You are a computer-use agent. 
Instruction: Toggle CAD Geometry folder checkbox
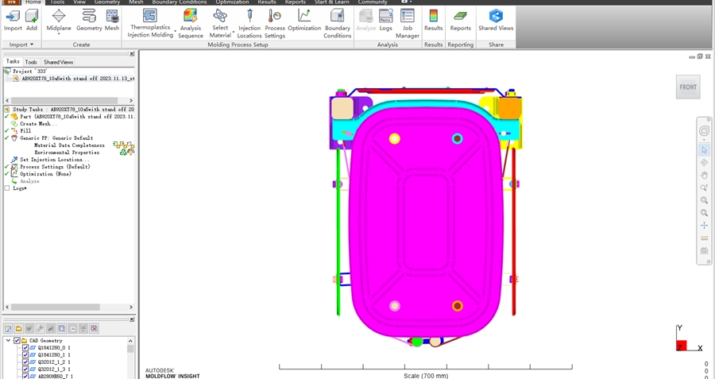point(17,341)
